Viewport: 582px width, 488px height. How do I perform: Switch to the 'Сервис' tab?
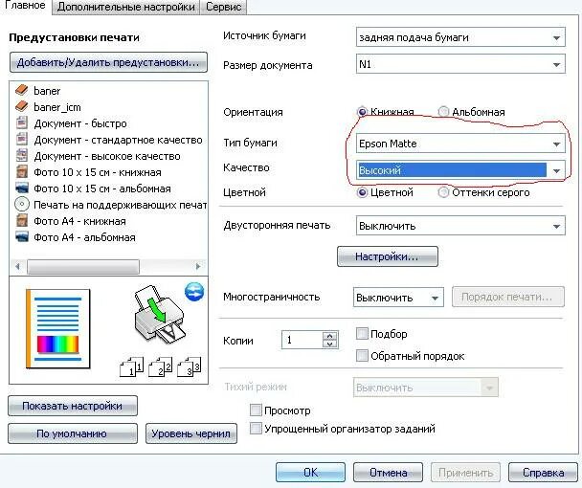tap(223, 7)
